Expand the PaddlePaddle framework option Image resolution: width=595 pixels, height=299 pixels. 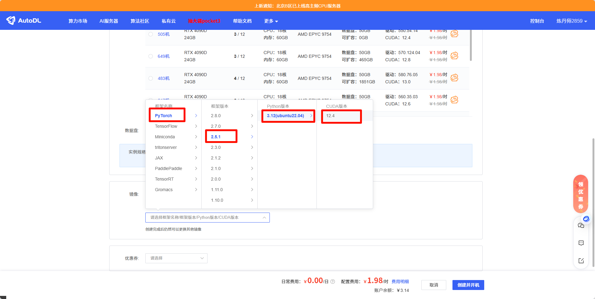[x=173, y=168]
